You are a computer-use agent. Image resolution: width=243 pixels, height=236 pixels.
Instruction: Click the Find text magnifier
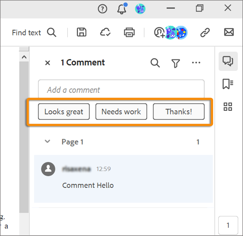52,33
